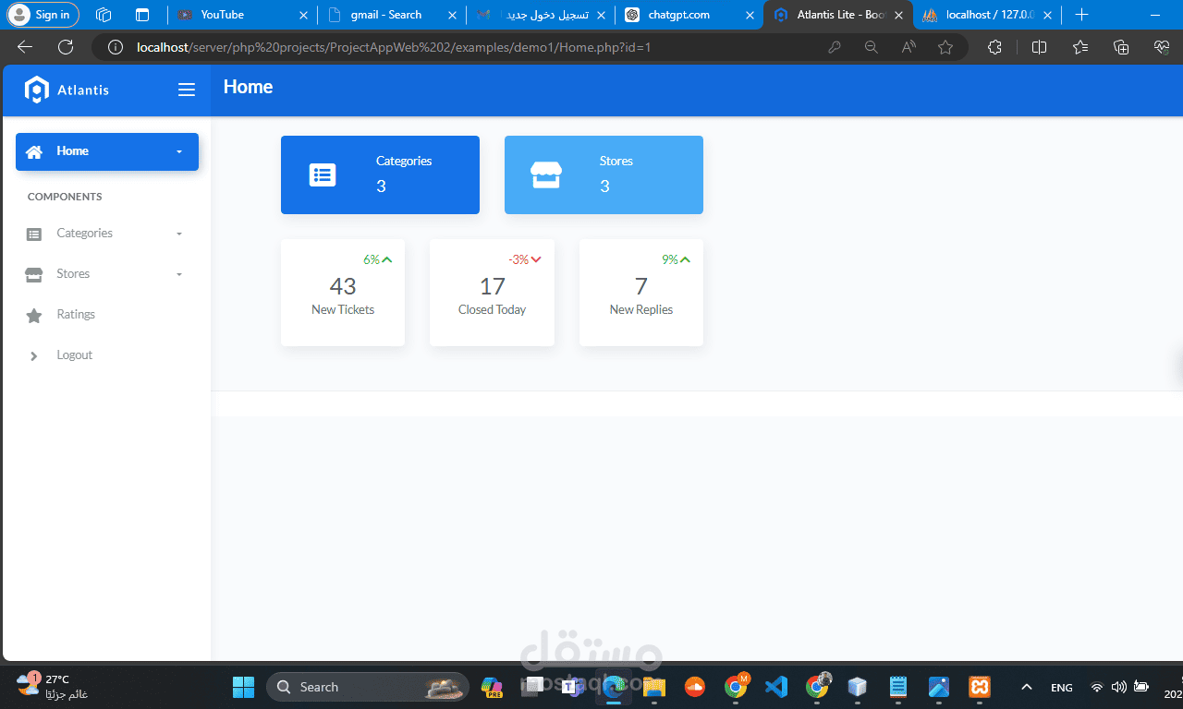Screen dimensions: 1183x709
Task: Open the Windows Start menu
Action: (243, 687)
